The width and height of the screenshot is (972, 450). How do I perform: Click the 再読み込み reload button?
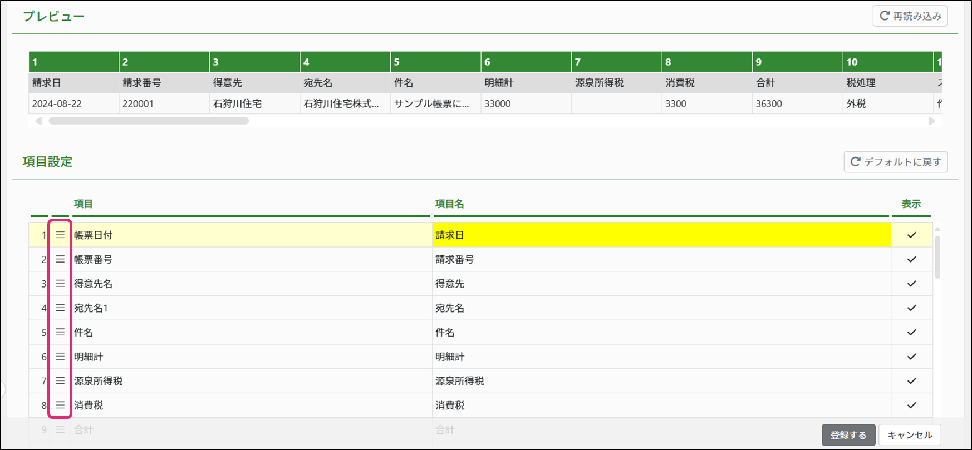(910, 16)
